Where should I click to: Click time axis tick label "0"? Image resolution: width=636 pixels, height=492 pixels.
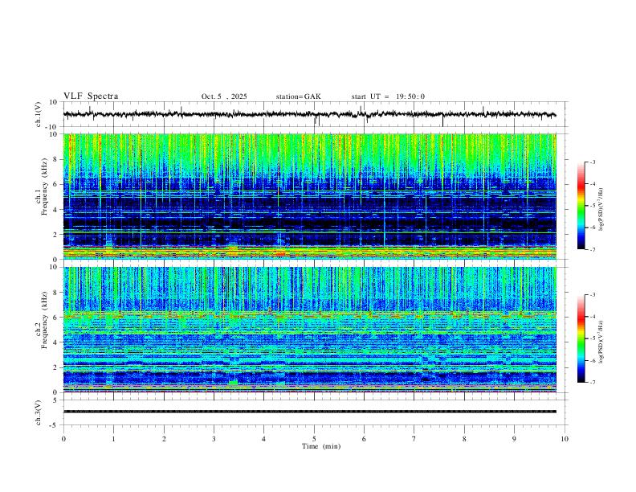pos(63,439)
